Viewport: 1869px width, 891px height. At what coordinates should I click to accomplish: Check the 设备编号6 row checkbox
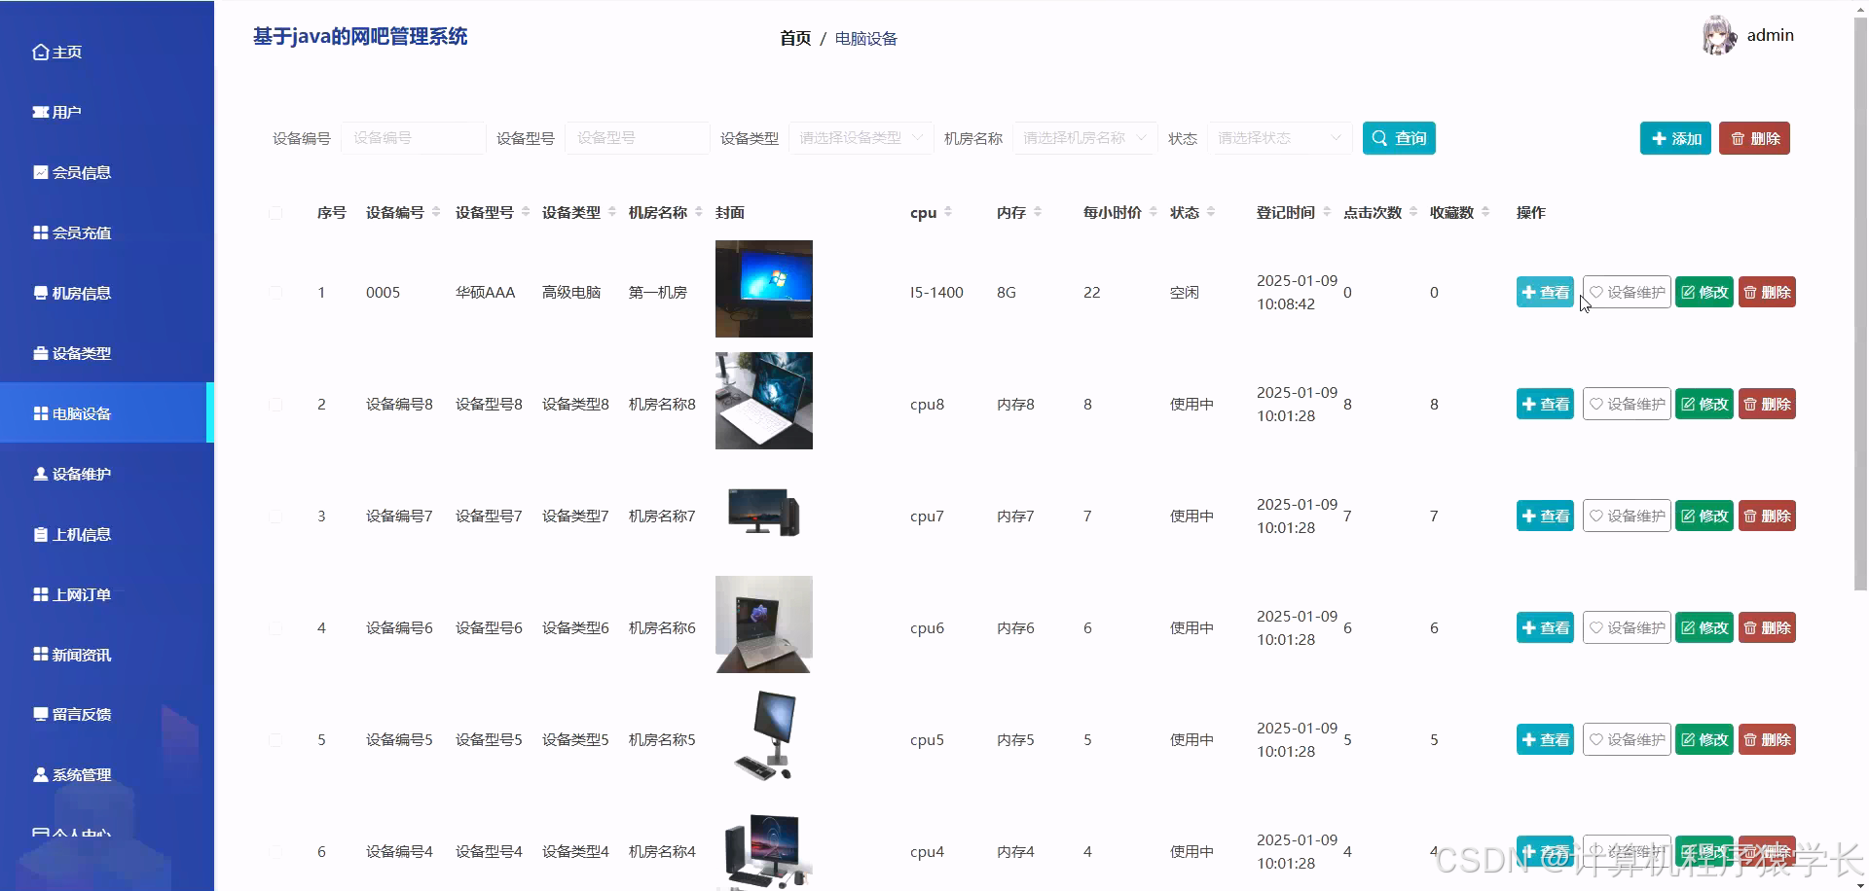275,627
